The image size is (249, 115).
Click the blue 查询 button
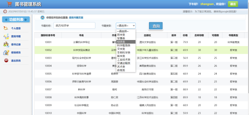[156, 26]
